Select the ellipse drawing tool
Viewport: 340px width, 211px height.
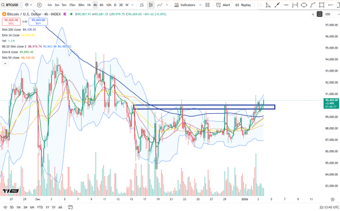(304, 5)
